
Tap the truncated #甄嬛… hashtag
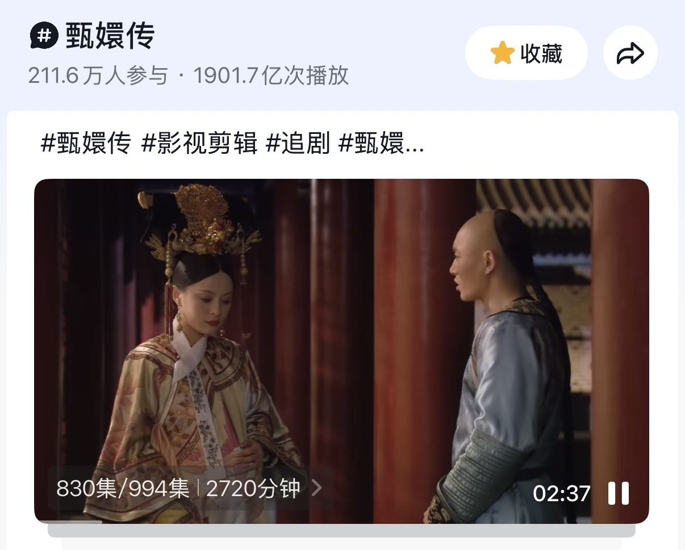[381, 144]
